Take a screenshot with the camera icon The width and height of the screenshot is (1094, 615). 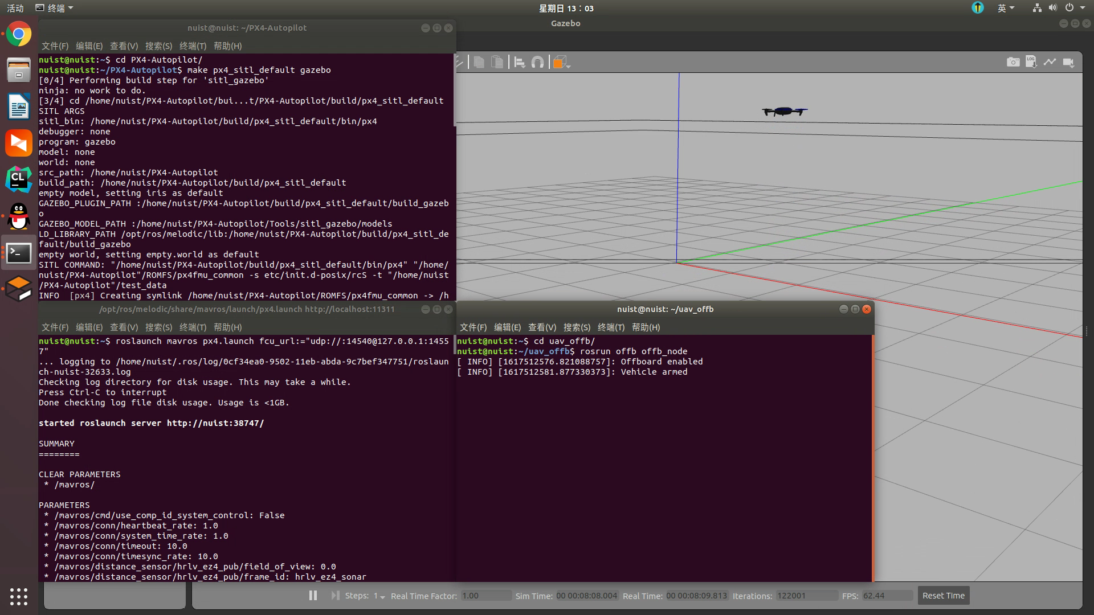click(x=1013, y=62)
